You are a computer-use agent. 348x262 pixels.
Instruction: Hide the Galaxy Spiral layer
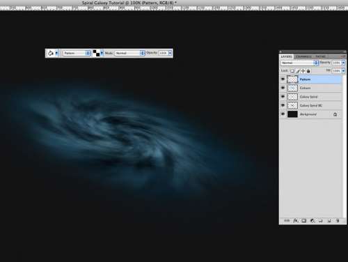coord(283,97)
